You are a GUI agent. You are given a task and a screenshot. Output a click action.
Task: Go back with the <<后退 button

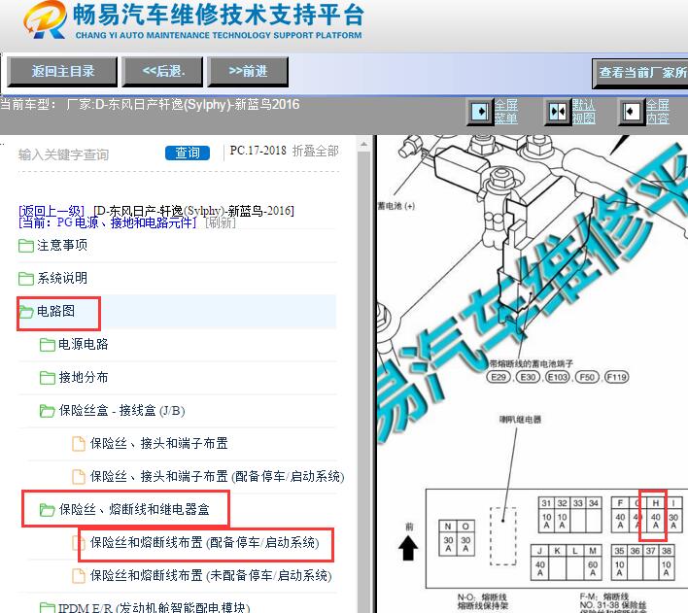163,72
